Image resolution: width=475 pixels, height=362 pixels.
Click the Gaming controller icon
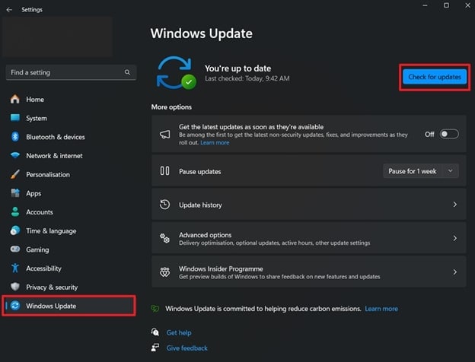(15, 249)
